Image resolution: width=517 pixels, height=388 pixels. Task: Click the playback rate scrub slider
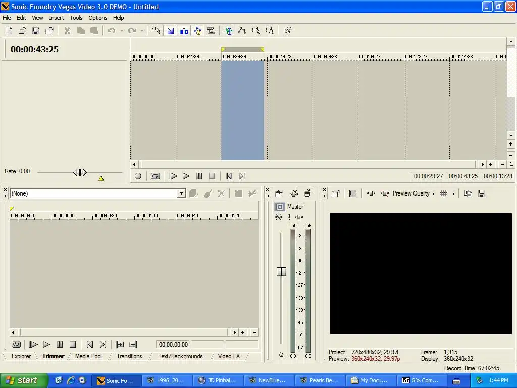coord(80,172)
